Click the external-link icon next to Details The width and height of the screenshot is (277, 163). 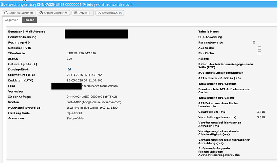pyautogui.click(x=90, y=12)
